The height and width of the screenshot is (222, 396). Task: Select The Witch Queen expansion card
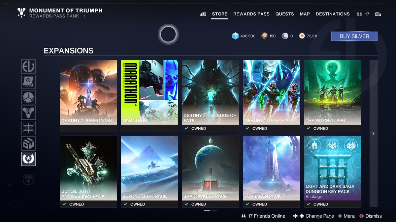click(x=333, y=96)
